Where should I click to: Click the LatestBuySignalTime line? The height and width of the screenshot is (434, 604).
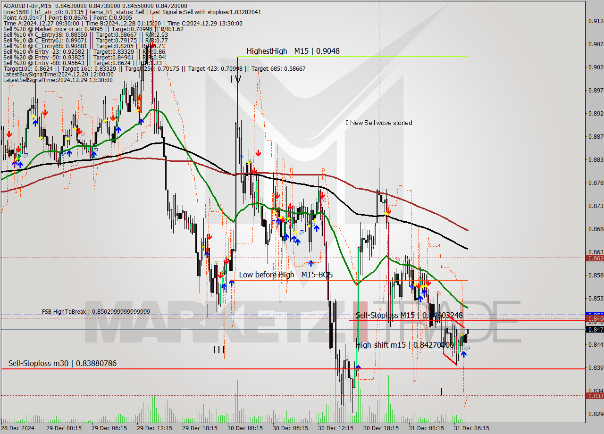click(59, 74)
